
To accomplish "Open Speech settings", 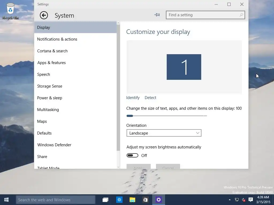I will click(x=75, y=74).
